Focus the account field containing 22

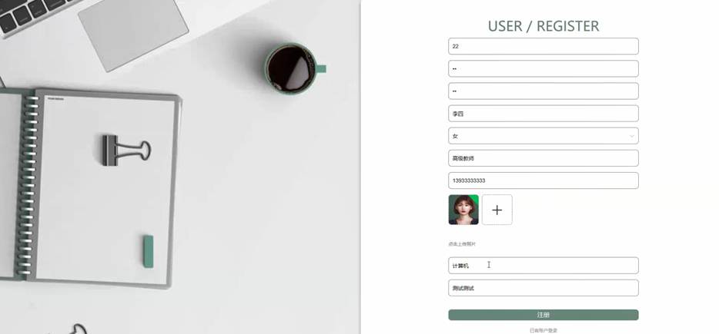[x=543, y=46]
